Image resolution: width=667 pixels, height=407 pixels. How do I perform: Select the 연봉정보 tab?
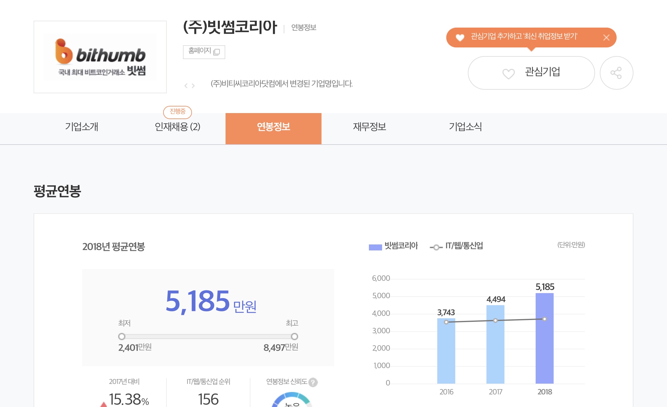pyautogui.click(x=273, y=127)
